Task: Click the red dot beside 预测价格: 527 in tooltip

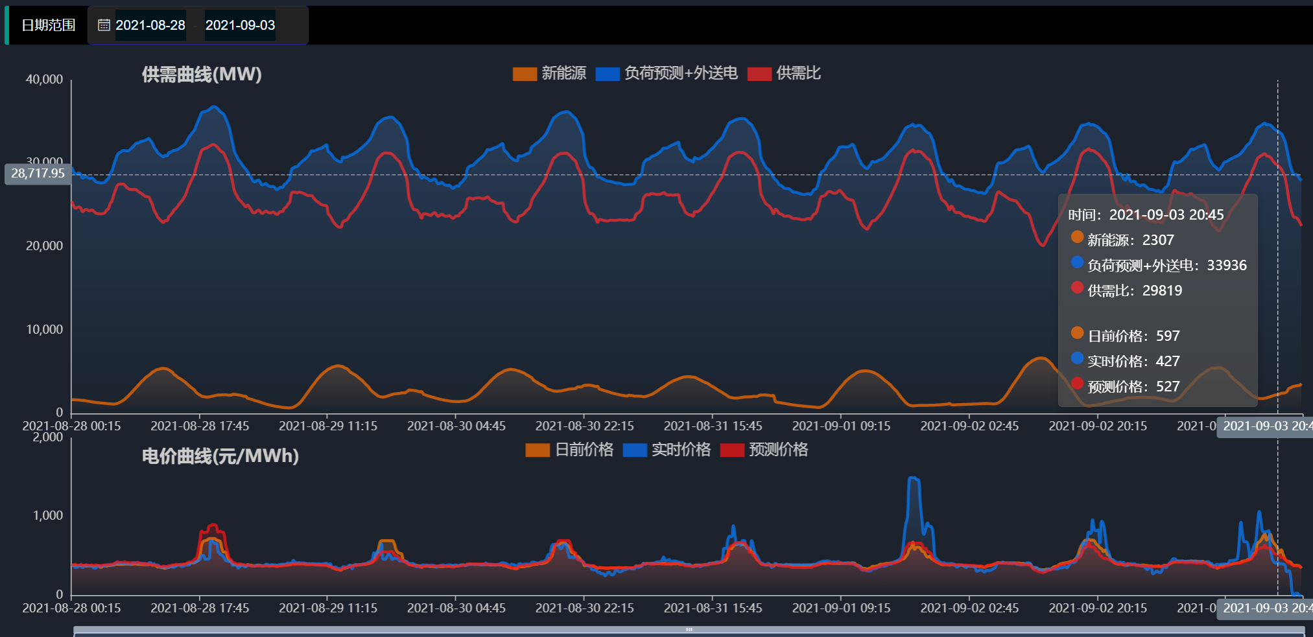Action: pyautogui.click(x=1077, y=384)
